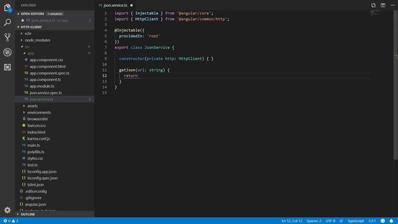Open app.component.spec.ts file
The image size is (398, 224).
[49, 73]
